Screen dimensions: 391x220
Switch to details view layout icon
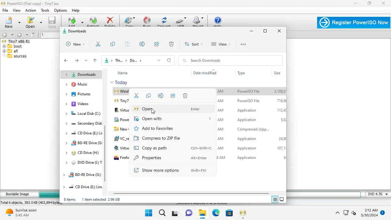[275, 199]
